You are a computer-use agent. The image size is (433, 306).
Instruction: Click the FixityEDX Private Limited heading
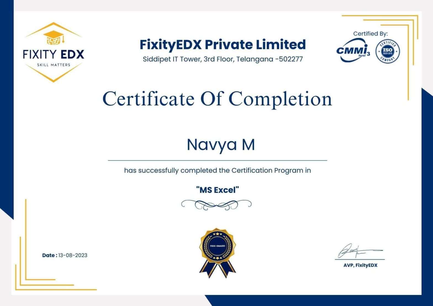click(223, 44)
